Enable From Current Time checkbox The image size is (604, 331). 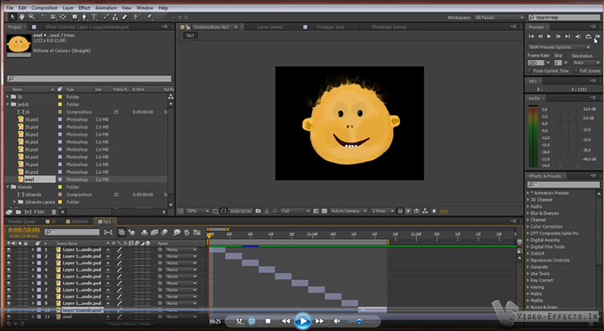tap(530, 71)
